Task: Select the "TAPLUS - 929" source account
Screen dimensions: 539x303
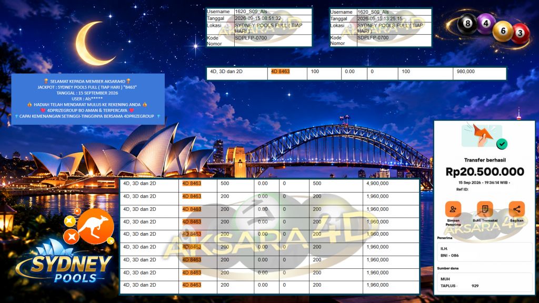Action: click(460, 286)
